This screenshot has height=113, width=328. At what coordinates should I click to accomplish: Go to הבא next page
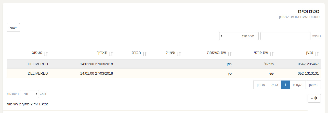click(x=275, y=85)
